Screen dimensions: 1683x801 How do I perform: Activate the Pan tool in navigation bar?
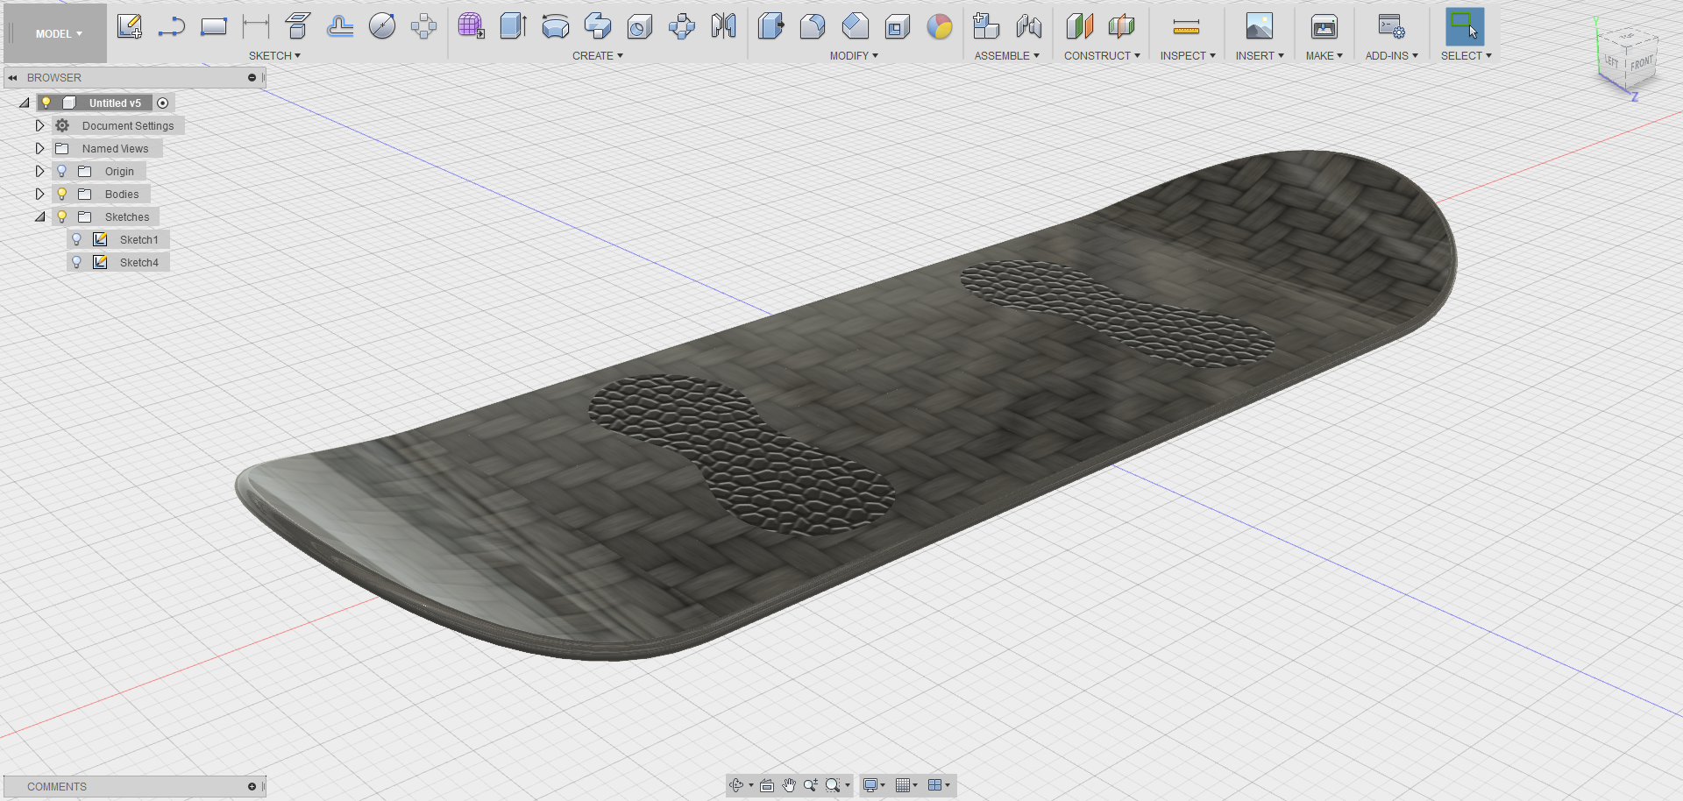788,785
